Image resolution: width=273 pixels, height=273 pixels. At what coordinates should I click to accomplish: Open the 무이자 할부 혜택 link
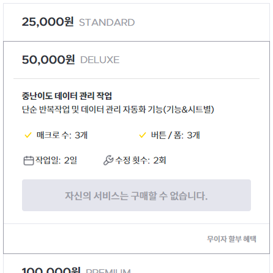click(x=231, y=239)
